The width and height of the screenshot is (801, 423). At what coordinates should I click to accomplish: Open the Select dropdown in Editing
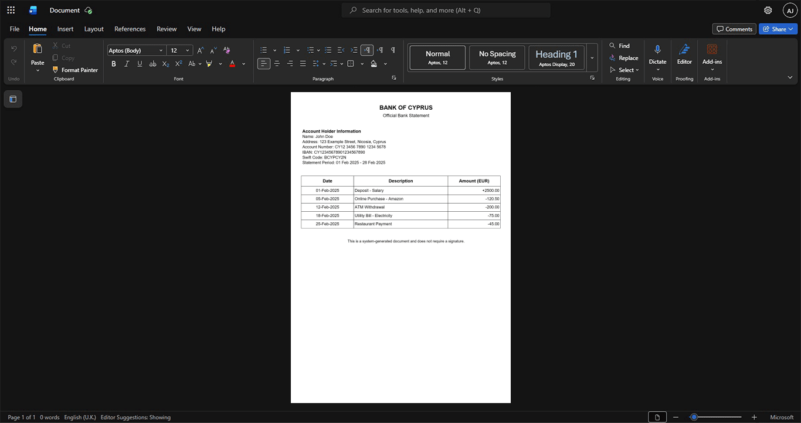(x=624, y=70)
